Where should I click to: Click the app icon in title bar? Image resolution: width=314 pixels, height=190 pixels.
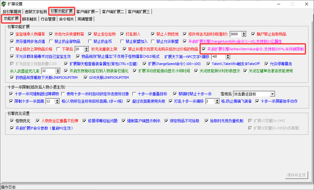pyautogui.click(x=3, y=4)
